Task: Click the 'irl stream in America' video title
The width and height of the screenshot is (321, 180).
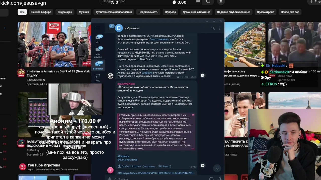Action: (x=58, y=73)
